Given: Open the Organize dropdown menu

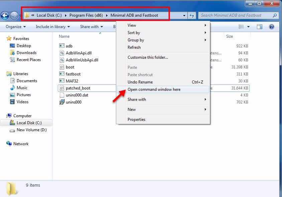Looking at the screenshot, I should (16, 27).
